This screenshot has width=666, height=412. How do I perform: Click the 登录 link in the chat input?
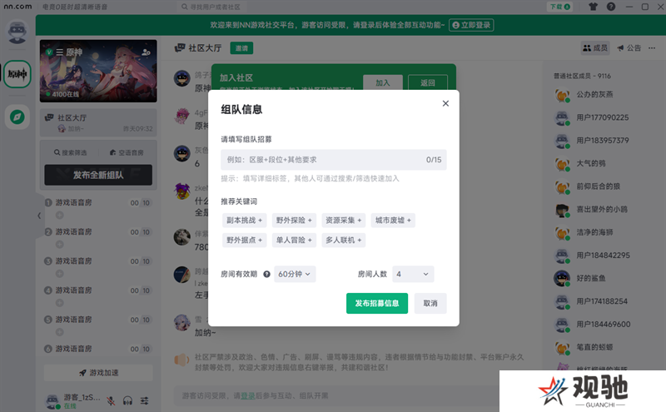click(x=247, y=396)
